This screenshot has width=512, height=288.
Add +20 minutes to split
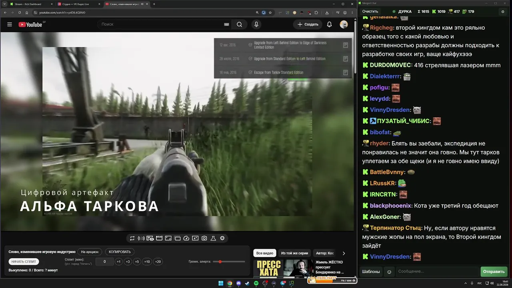pyautogui.click(x=158, y=262)
